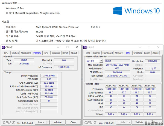164x126 pixels.
Task: Open the Graphics tab in left CPU-Z window
Action: pos(56,53)
